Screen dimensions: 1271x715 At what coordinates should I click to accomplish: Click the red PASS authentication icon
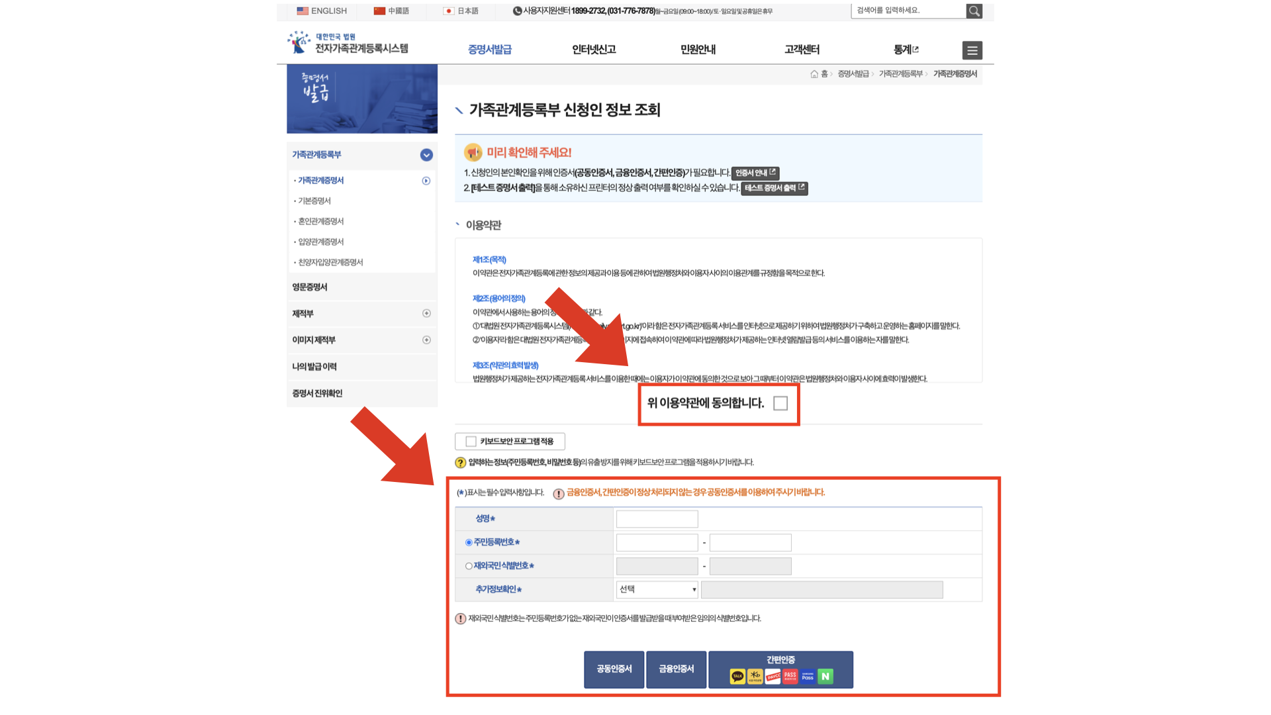pos(790,676)
